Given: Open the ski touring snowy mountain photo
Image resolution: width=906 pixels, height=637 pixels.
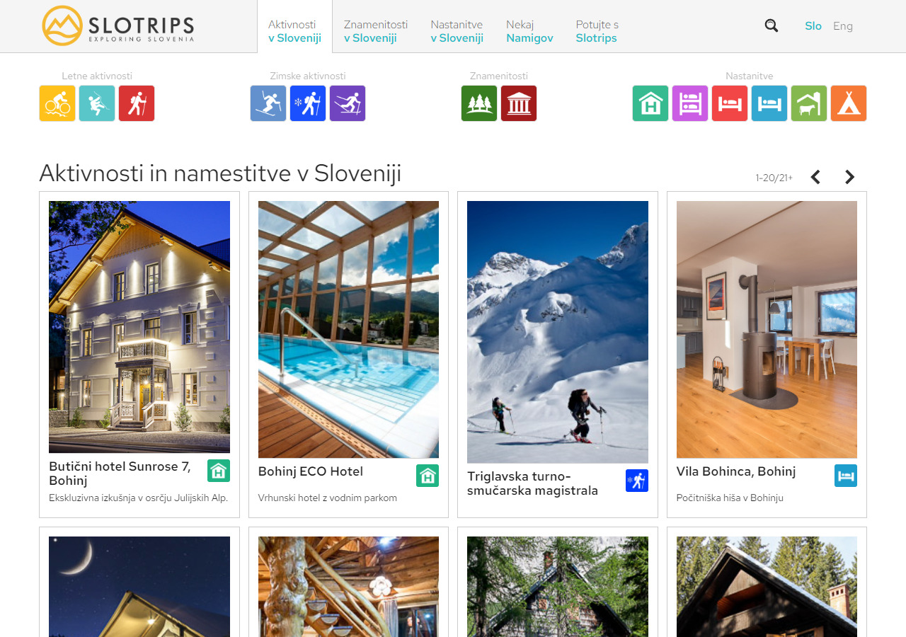Looking at the screenshot, I should pos(558,332).
